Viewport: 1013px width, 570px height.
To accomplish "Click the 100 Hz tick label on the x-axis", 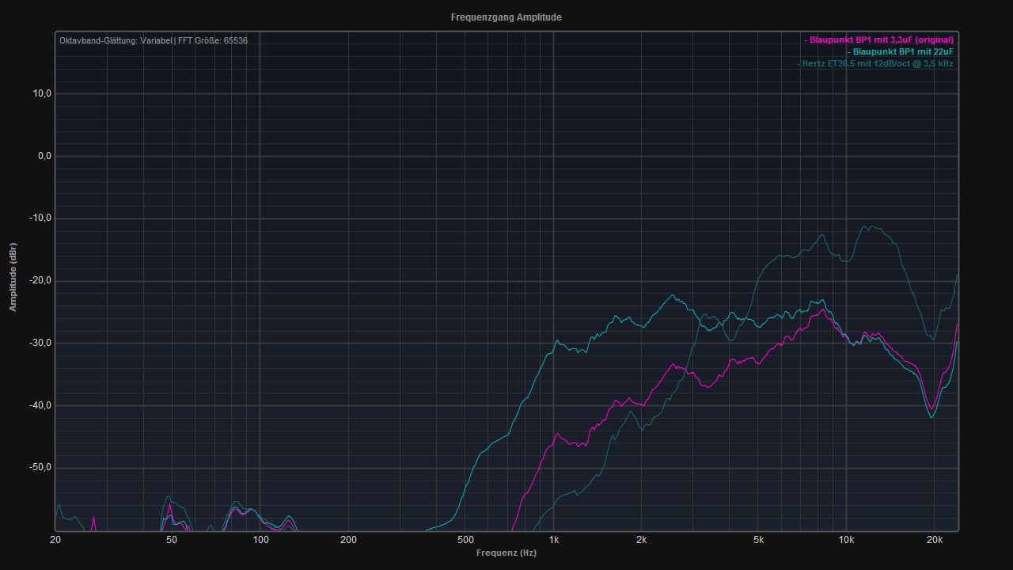I will (260, 540).
